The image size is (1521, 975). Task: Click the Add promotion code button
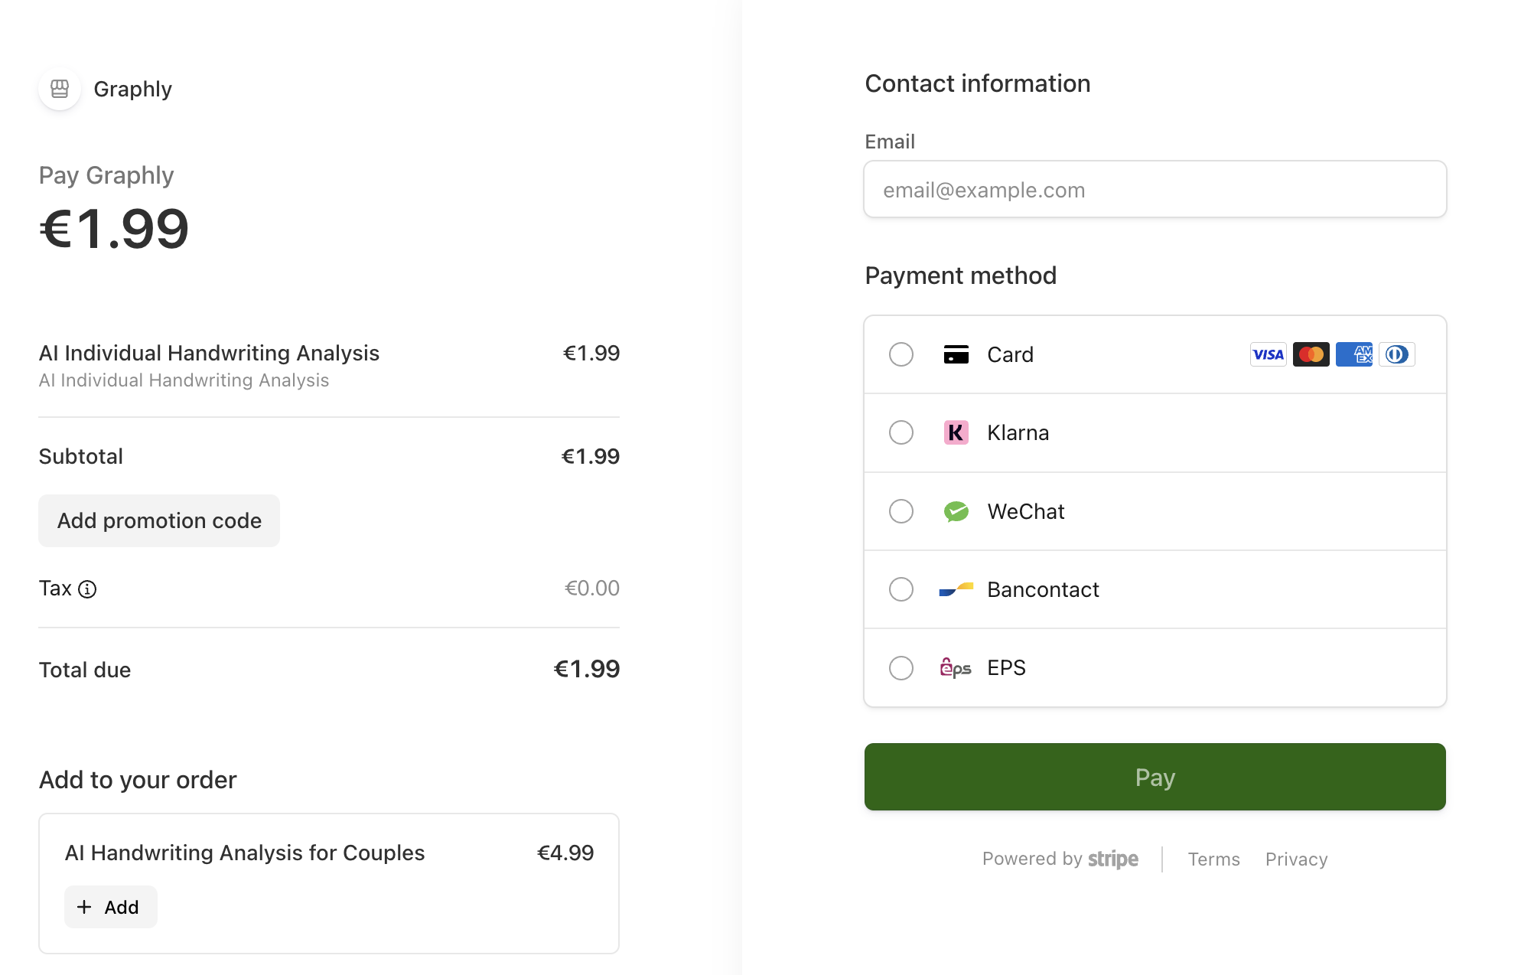[x=159, y=520]
